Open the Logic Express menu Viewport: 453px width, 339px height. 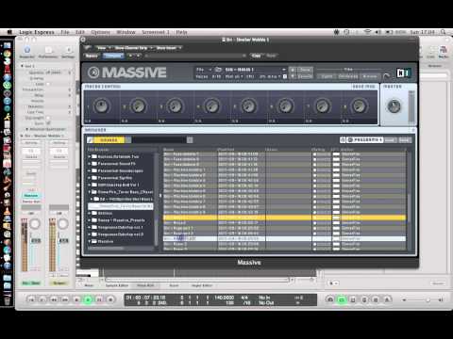(37, 32)
